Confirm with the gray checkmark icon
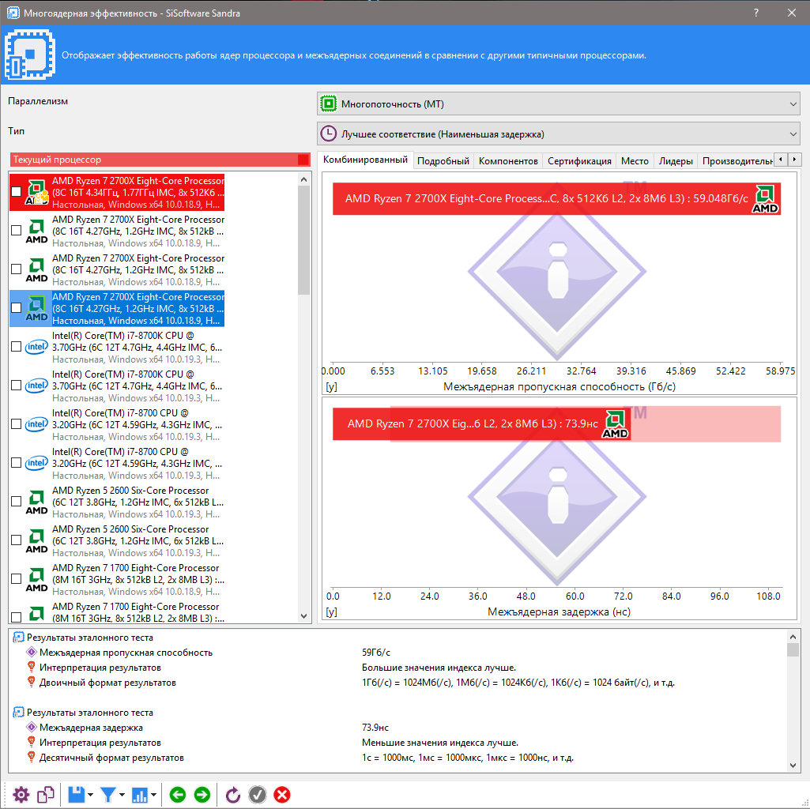Screen dimensions: 810x809 pos(258,795)
